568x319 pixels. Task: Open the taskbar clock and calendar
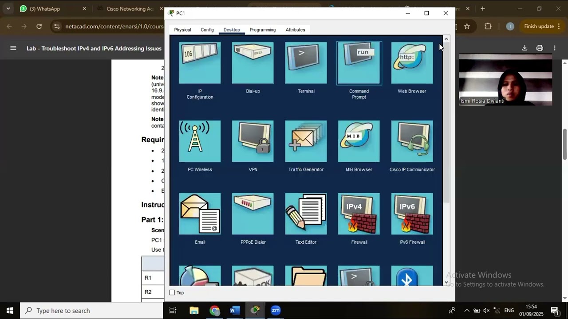tap(531, 310)
